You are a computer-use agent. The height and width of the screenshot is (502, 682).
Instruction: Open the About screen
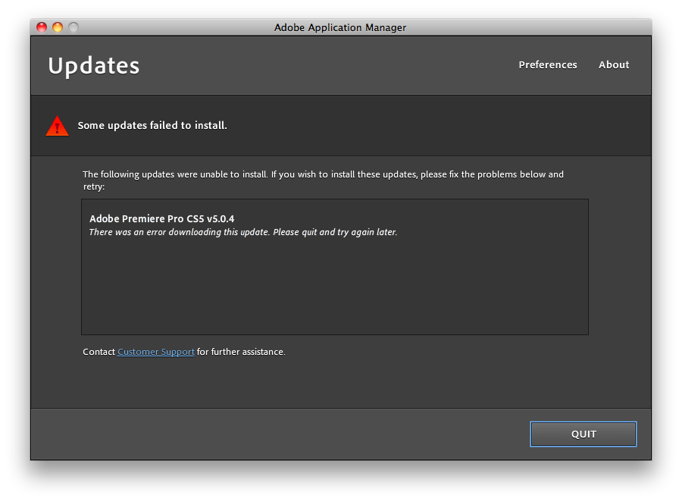pyautogui.click(x=614, y=65)
